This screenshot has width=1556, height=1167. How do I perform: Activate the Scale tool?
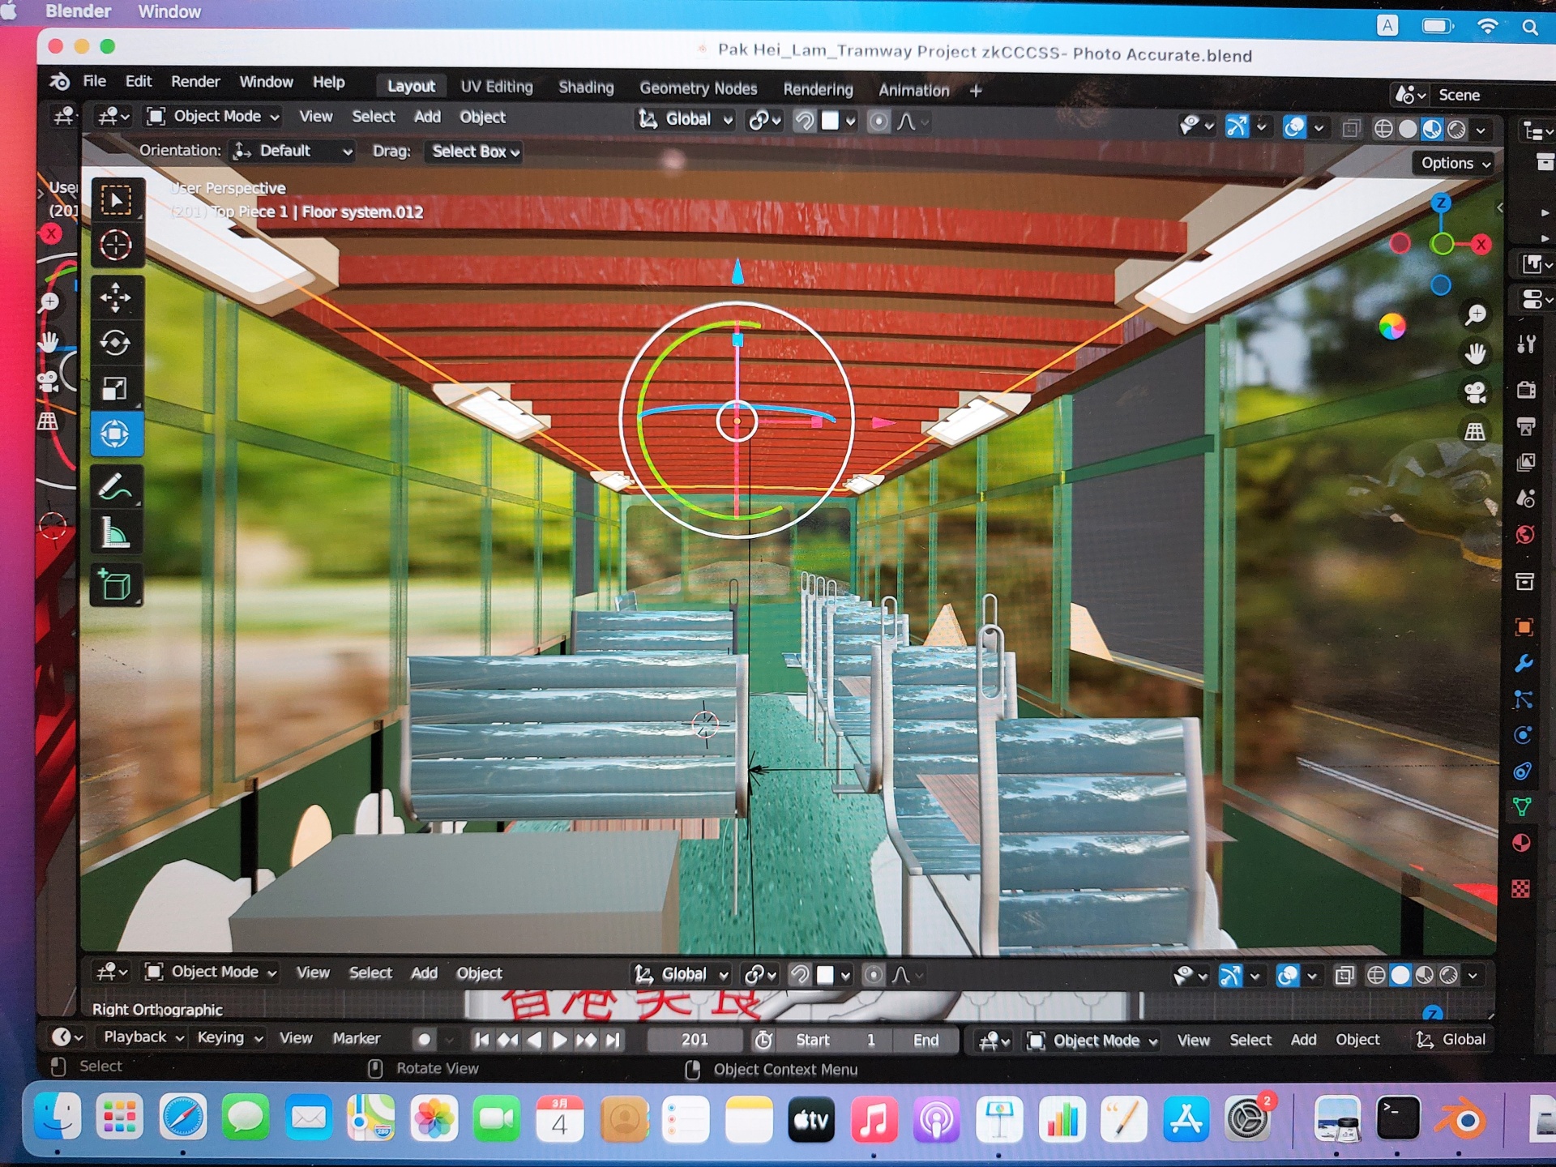(115, 389)
